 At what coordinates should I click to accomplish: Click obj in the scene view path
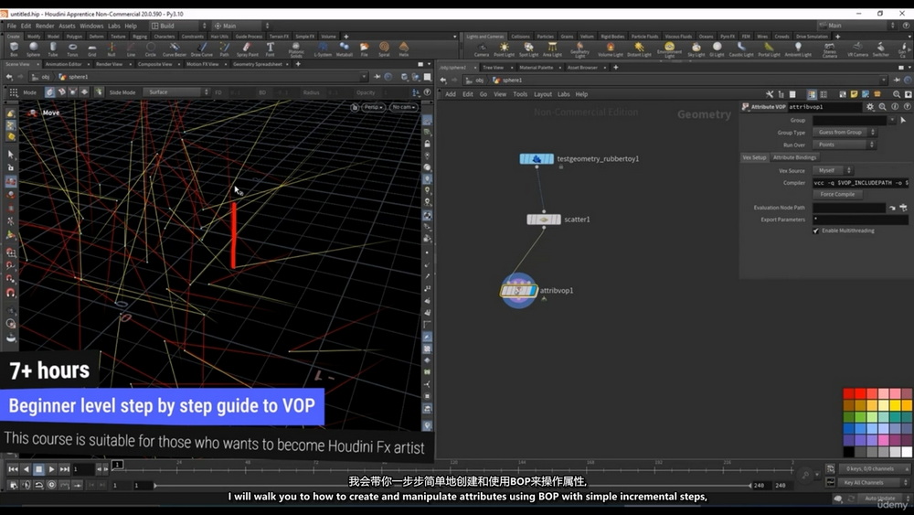[46, 77]
